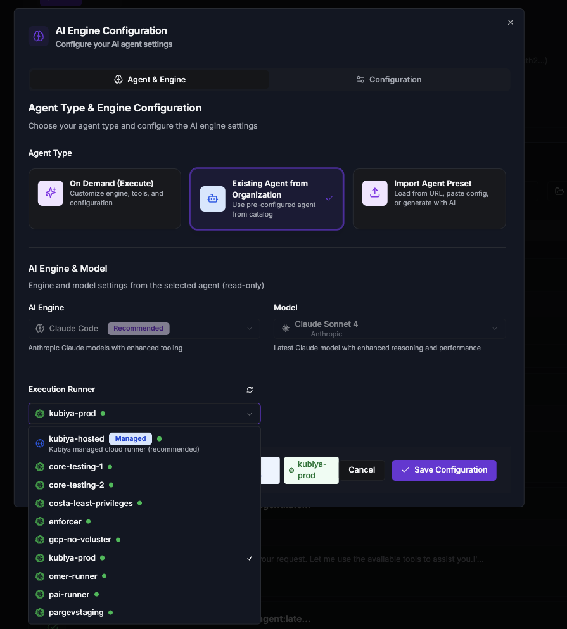567x629 pixels.
Task: Click the refresh runners icon
Action: click(250, 390)
